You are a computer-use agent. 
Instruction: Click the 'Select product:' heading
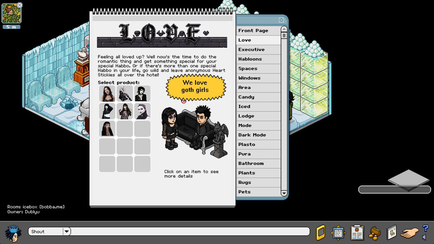point(119,82)
